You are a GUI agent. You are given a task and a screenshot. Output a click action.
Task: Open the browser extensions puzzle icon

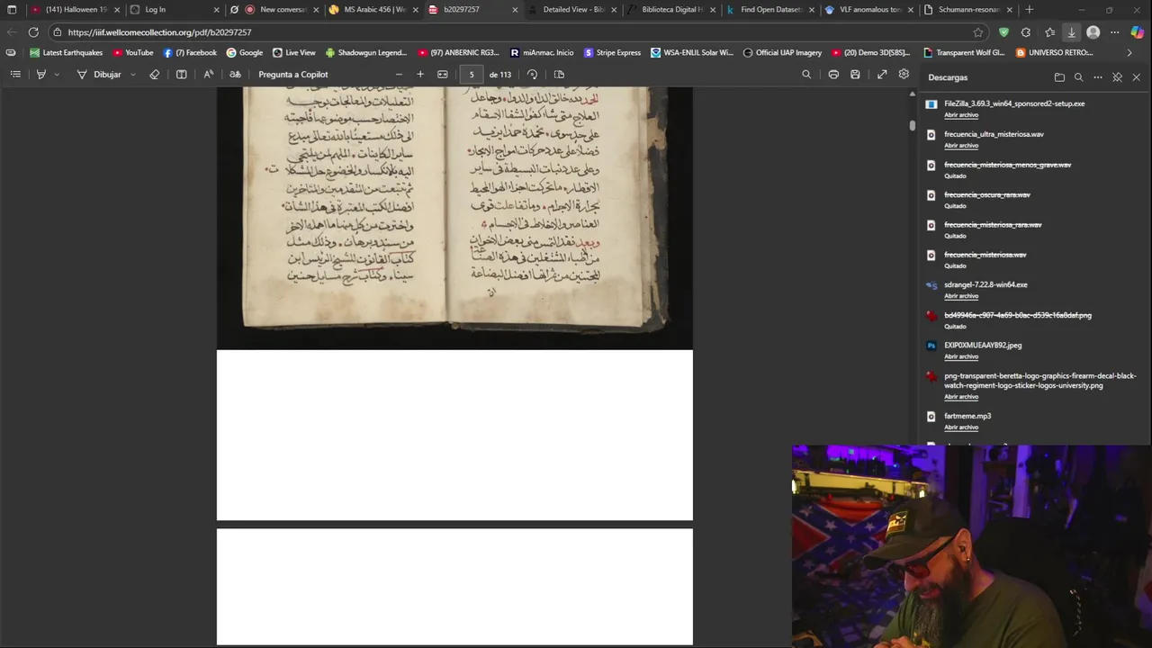(1026, 32)
